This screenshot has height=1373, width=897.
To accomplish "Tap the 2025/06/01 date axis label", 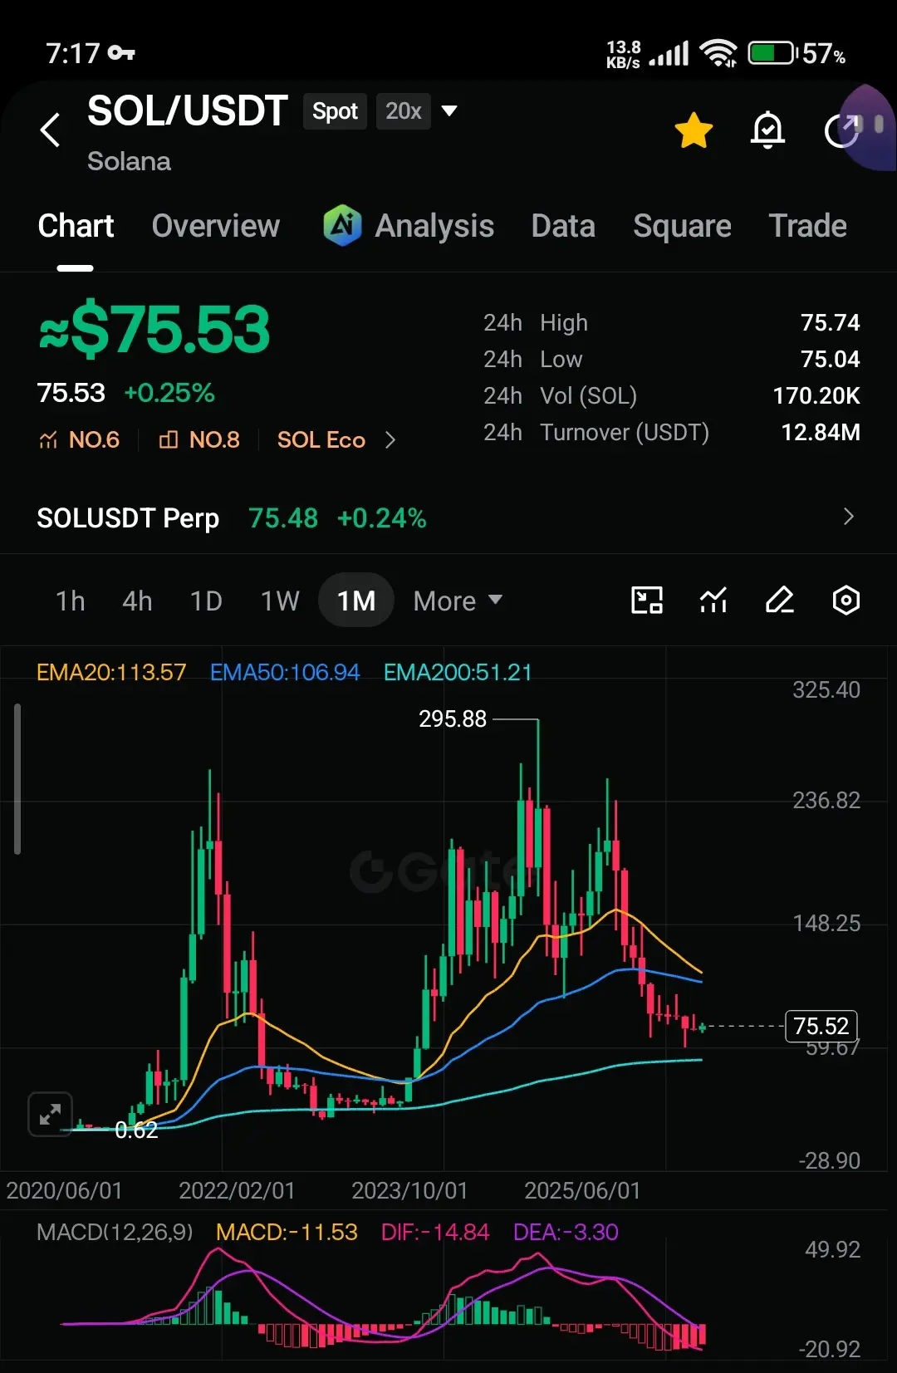I will [582, 1190].
